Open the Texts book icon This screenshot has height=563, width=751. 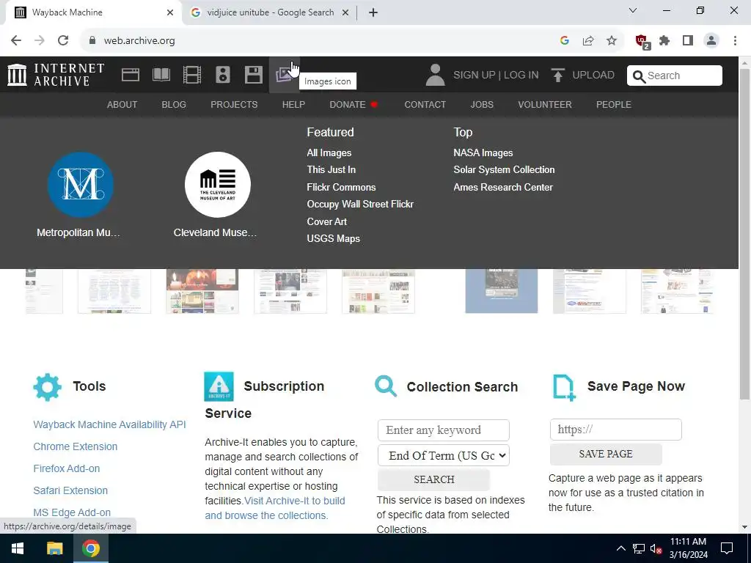tap(161, 76)
